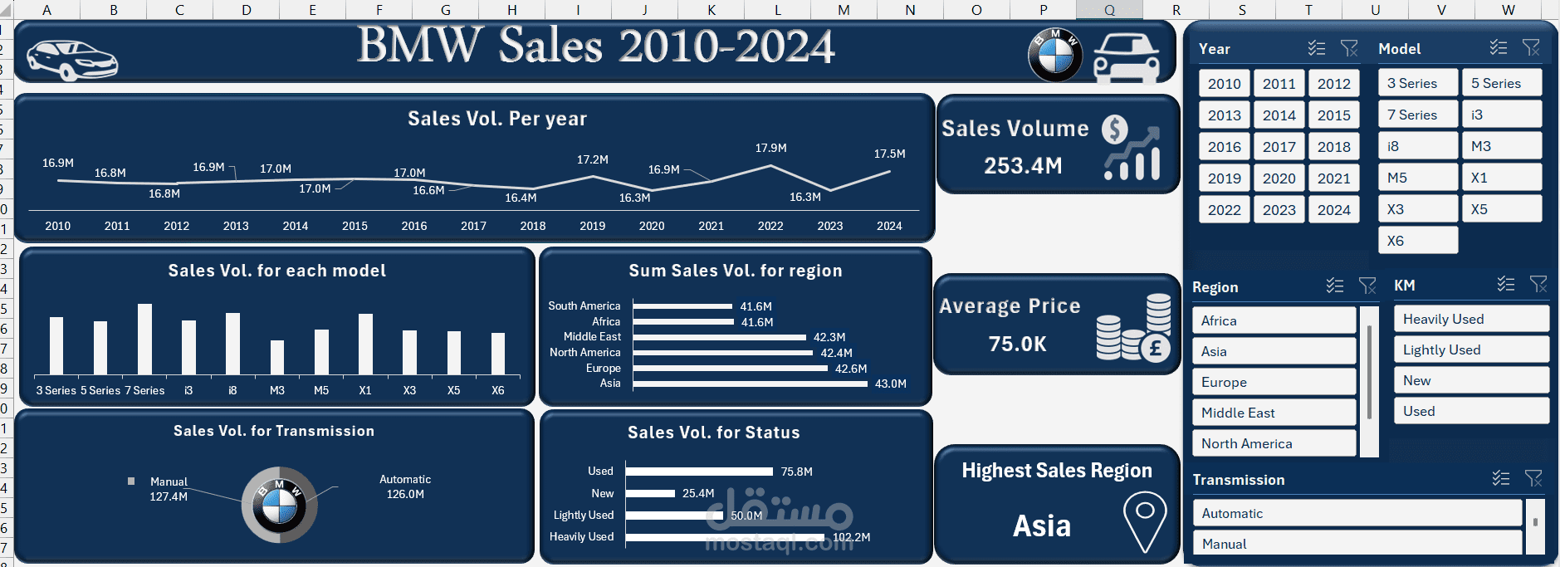Click the Transmission slicer scrollbar

(1535, 522)
